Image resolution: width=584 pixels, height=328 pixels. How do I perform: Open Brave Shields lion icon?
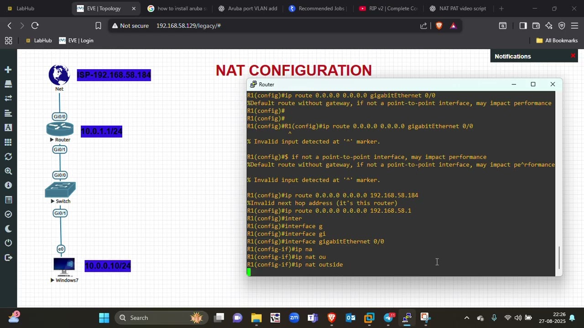(x=439, y=26)
